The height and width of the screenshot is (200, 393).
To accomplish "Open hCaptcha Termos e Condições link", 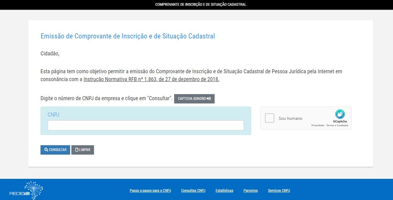I will tap(337, 125).
